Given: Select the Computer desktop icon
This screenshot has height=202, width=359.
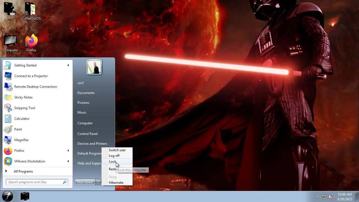Looking at the screenshot, I should (x=10, y=43).
